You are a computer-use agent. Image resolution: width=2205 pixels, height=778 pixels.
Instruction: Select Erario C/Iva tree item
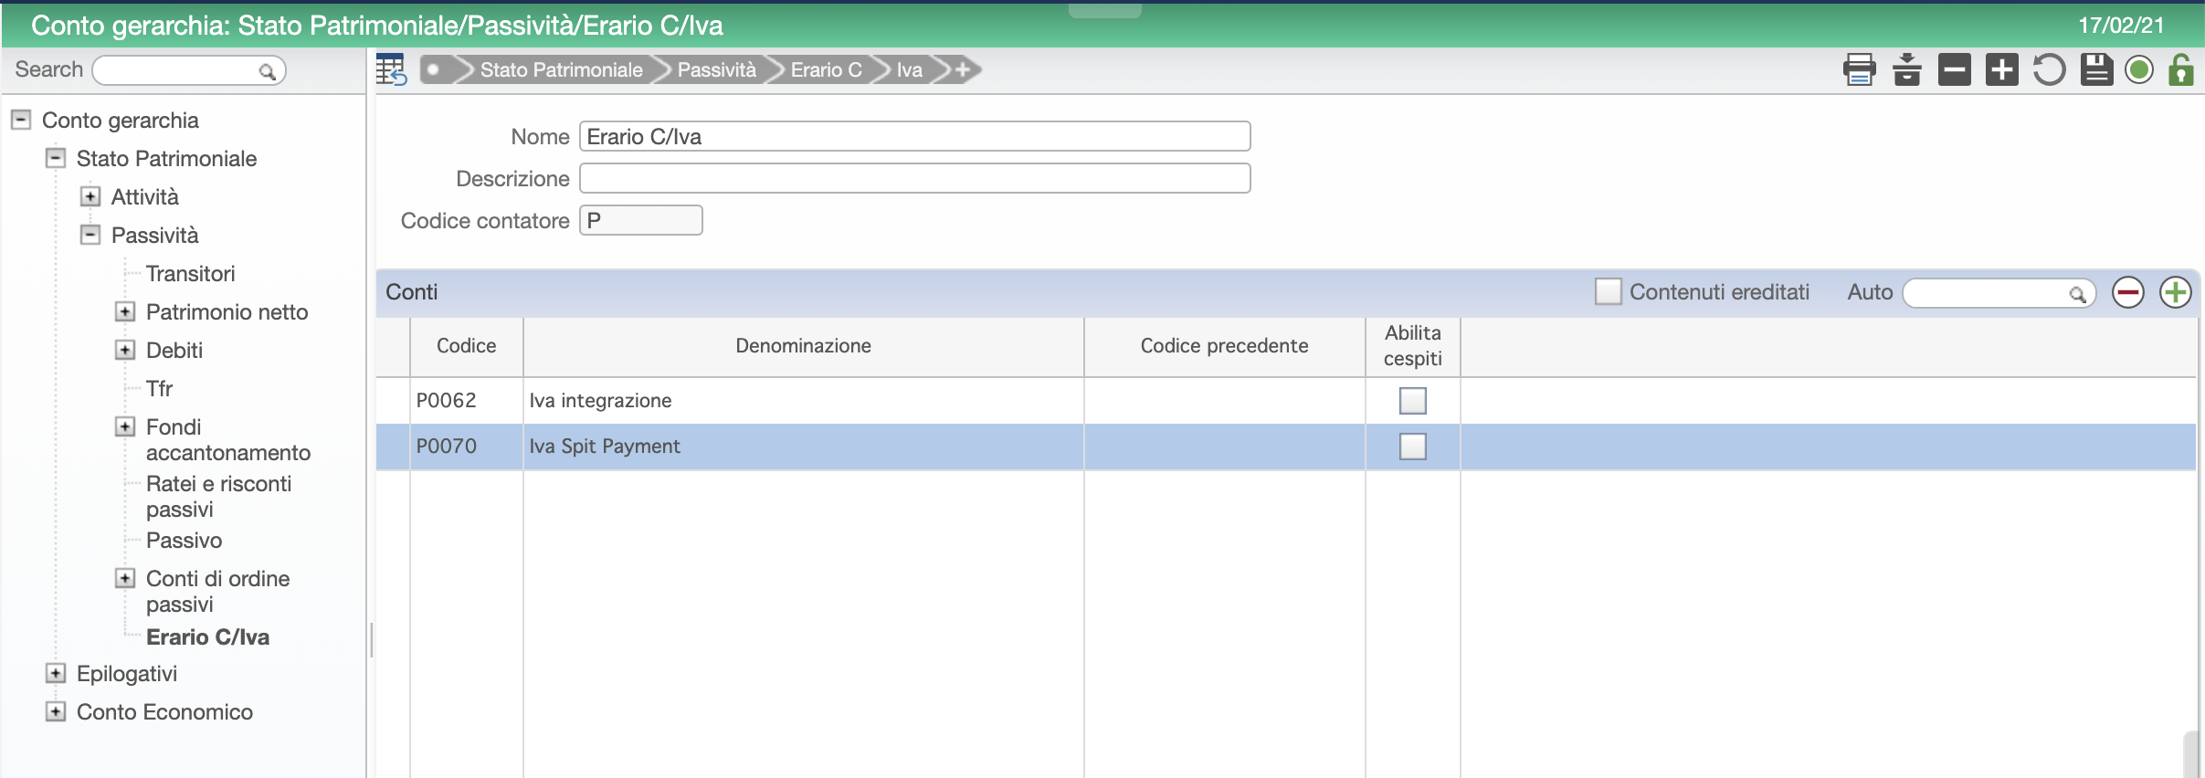[207, 636]
